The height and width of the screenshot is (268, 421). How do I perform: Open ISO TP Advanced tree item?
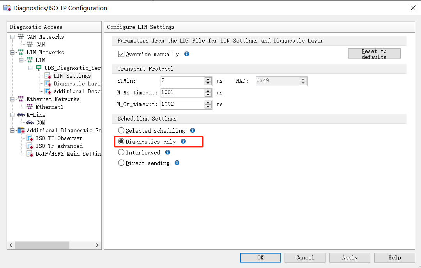[x=59, y=146]
